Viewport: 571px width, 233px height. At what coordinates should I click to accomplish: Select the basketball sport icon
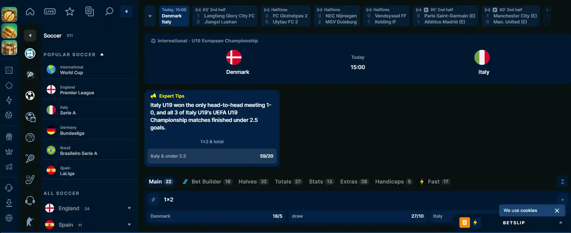(x=30, y=138)
